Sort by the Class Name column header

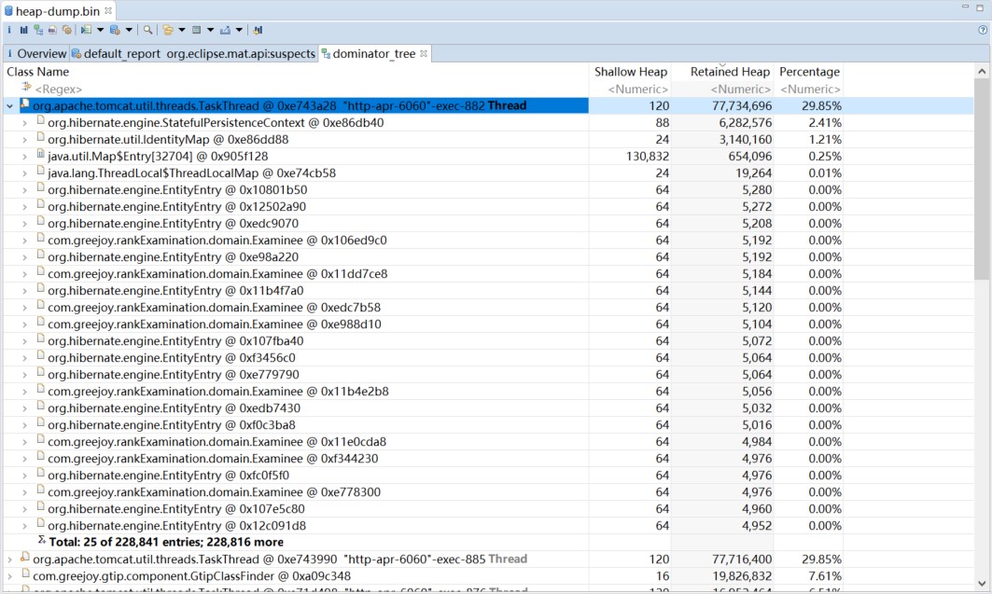[296, 72]
